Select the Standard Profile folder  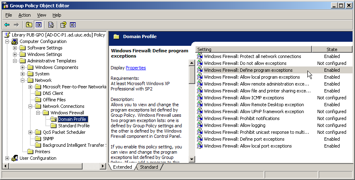coord(74,126)
